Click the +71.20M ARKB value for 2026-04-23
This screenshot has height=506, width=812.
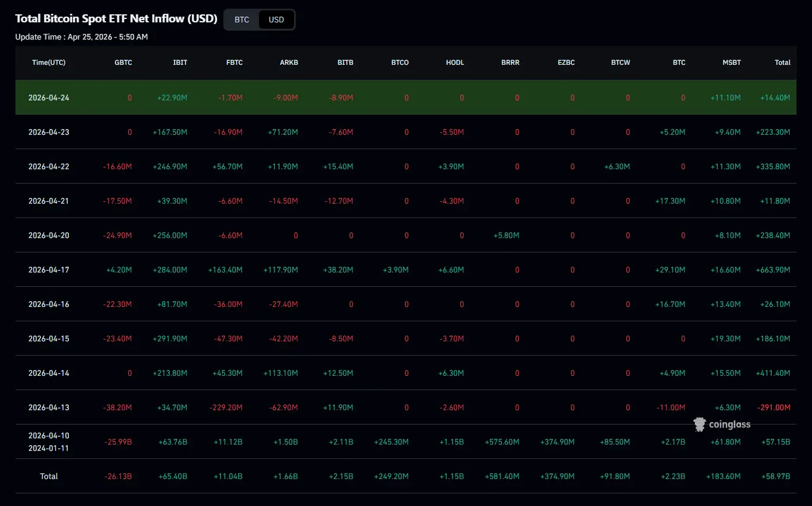pyautogui.click(x=283, y=132)
